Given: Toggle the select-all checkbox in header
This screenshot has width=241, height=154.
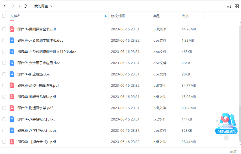Looking at the screenshot, I should coord(4,16).
